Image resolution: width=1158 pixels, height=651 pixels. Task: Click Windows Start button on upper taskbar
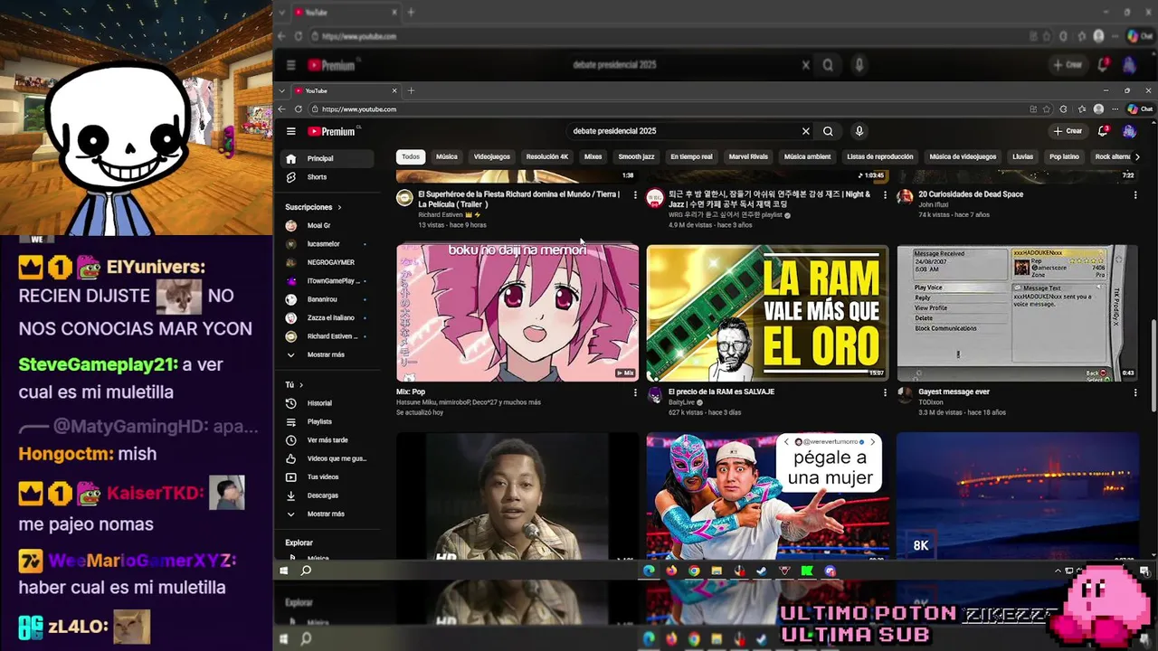pyautogui.click(x=283, y=571)
